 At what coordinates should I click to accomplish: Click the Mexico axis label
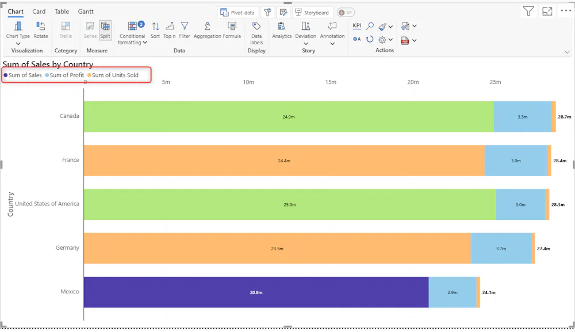tap(70, 292)
